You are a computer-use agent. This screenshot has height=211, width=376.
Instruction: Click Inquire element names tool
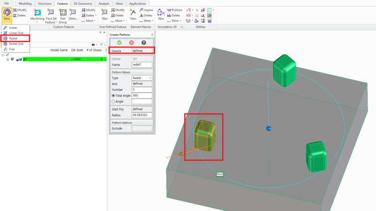coord(146,10)
